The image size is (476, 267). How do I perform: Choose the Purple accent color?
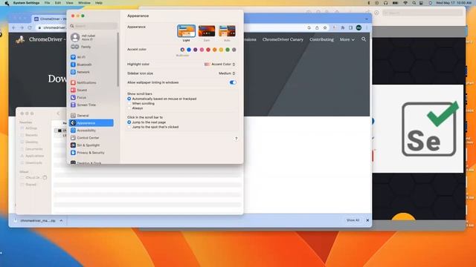(x=195, y=50)
